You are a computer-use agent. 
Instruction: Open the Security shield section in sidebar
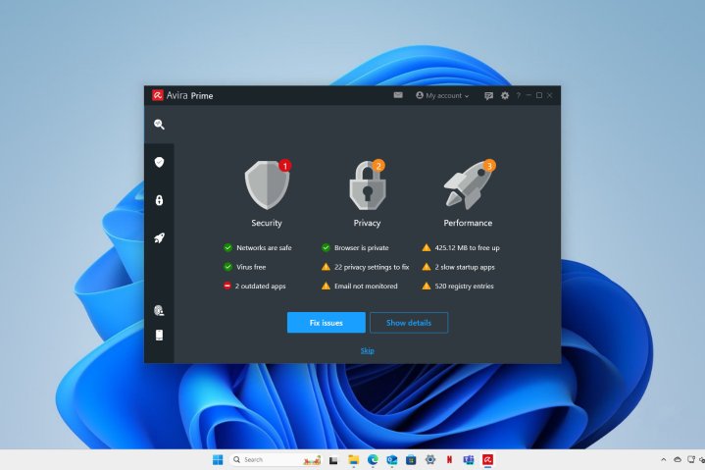point(159,162)
